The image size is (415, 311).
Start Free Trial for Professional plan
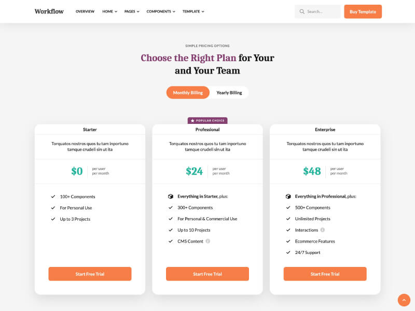coord(208,274)
